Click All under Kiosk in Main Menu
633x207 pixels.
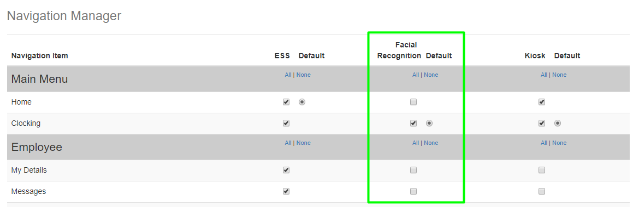(x=544, y=75)
